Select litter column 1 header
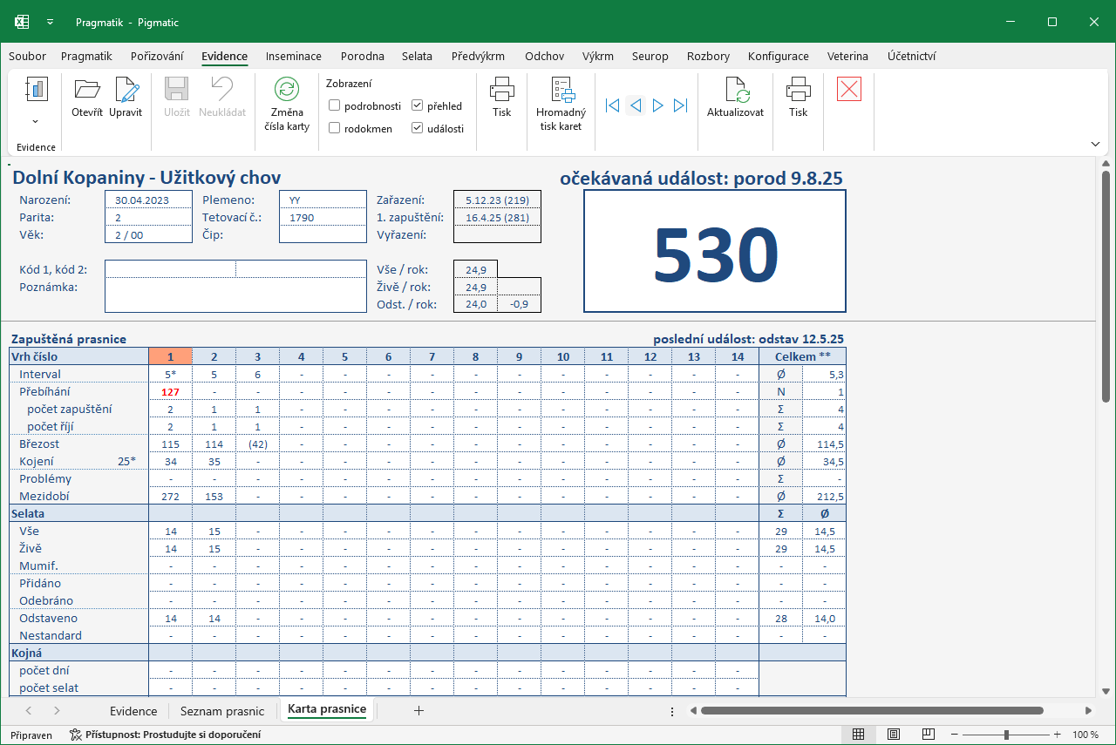Screen dimensions: 1116x745 click(170, 356)
